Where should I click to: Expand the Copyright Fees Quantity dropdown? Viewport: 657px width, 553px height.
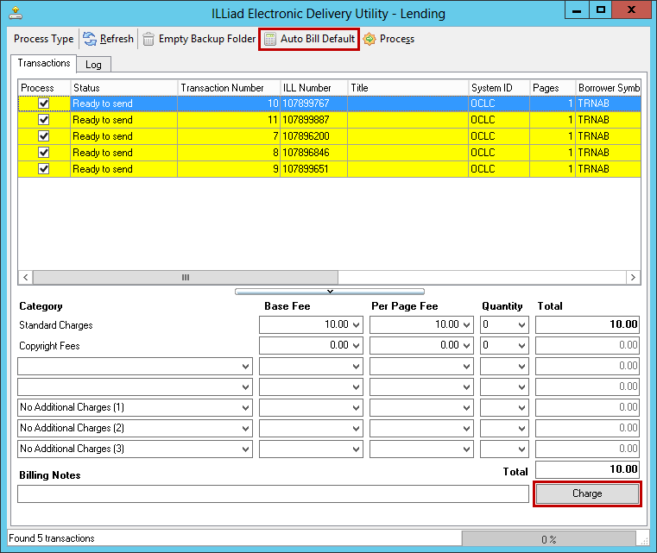point(521,346)
